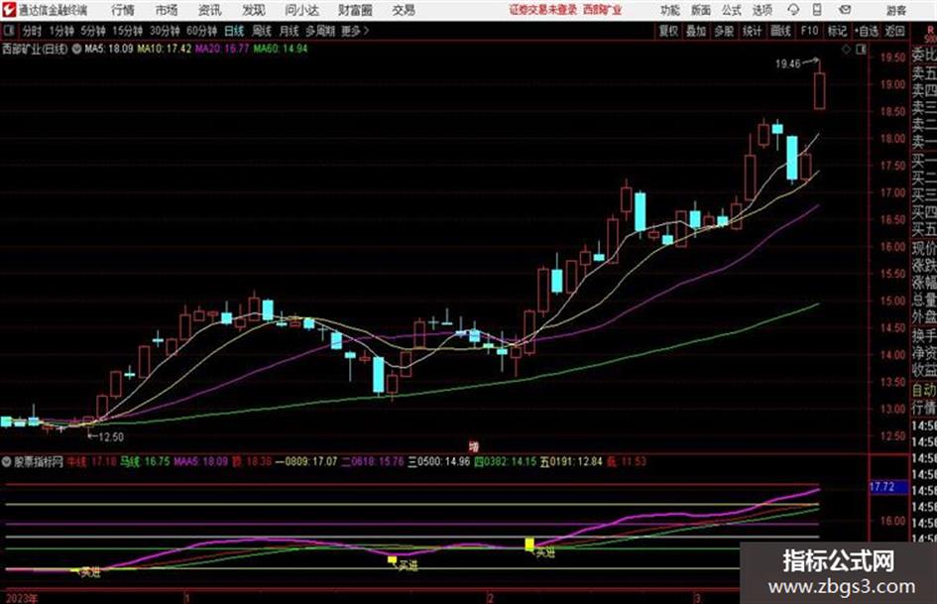Select the 月线 monthly period tab

click(290, 31)
